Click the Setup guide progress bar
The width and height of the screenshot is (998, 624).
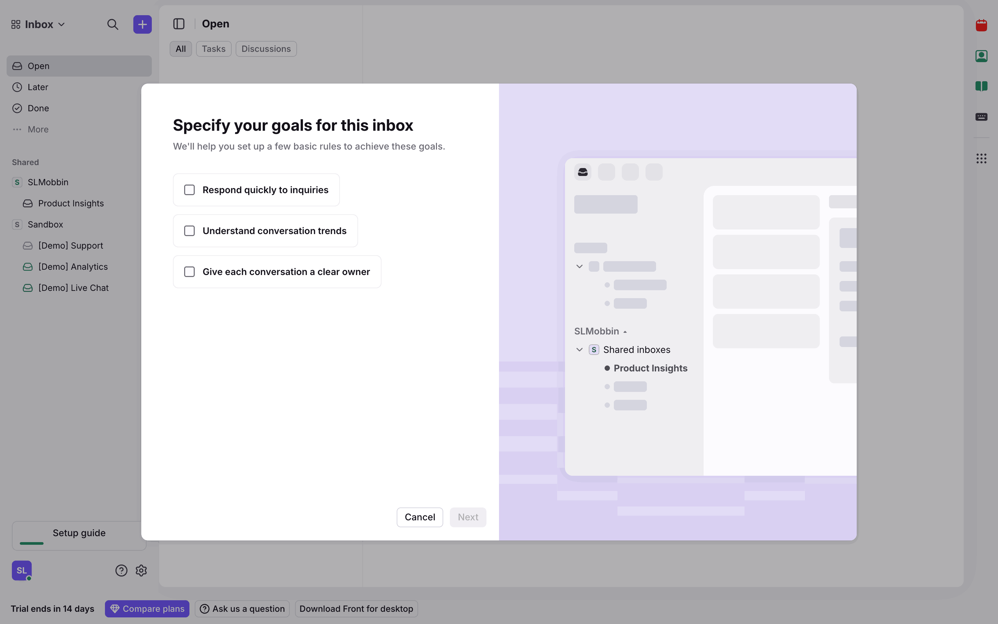click(x=31, y=543)
